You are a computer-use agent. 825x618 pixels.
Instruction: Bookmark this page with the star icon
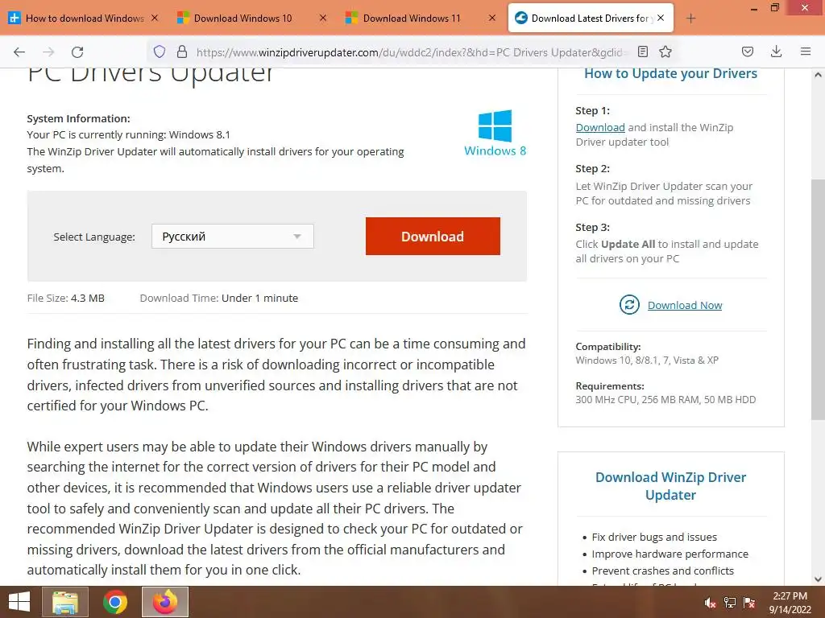click(665, 51)
